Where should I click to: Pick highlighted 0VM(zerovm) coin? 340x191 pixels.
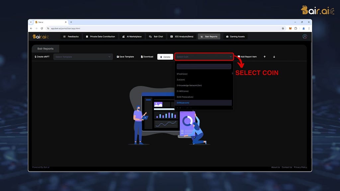click(203, 103)
